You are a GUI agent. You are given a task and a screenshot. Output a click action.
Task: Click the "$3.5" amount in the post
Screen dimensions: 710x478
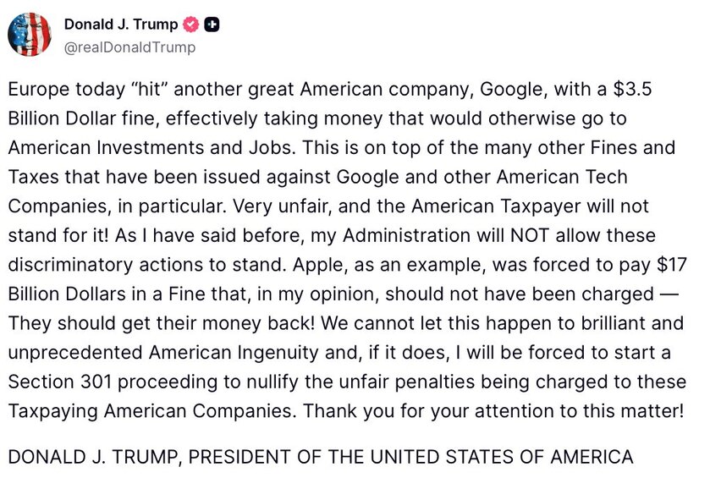[632, 89]
